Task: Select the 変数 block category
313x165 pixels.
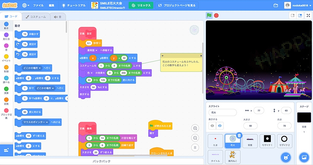Action: [x=6, y=101]
